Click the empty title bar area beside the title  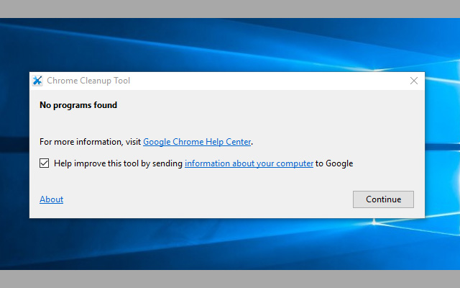pos(264,81)
